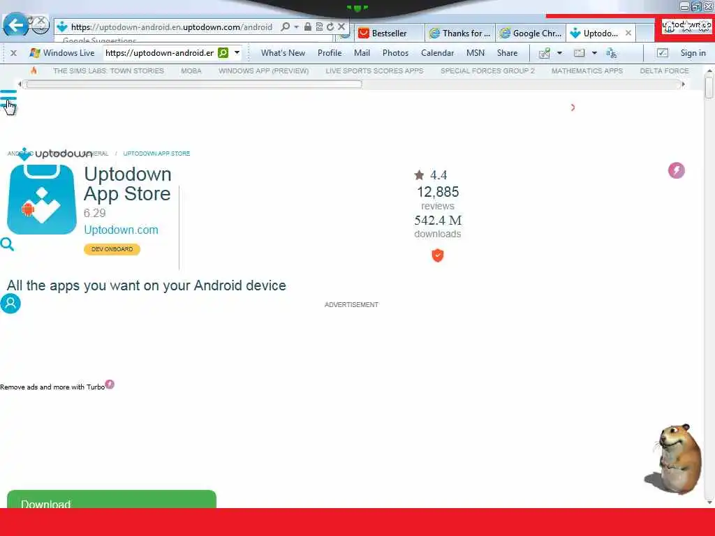The image size is (715, 536).
Task: Click the checkmark icon beside Sign in
Action: coord(663,53)
